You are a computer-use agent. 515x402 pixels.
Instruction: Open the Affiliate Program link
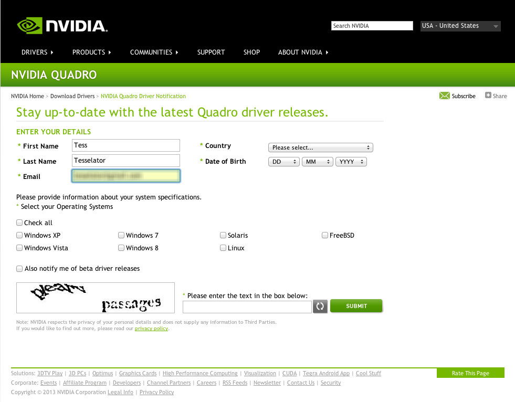pyautogui.click(x=85, y=383)
